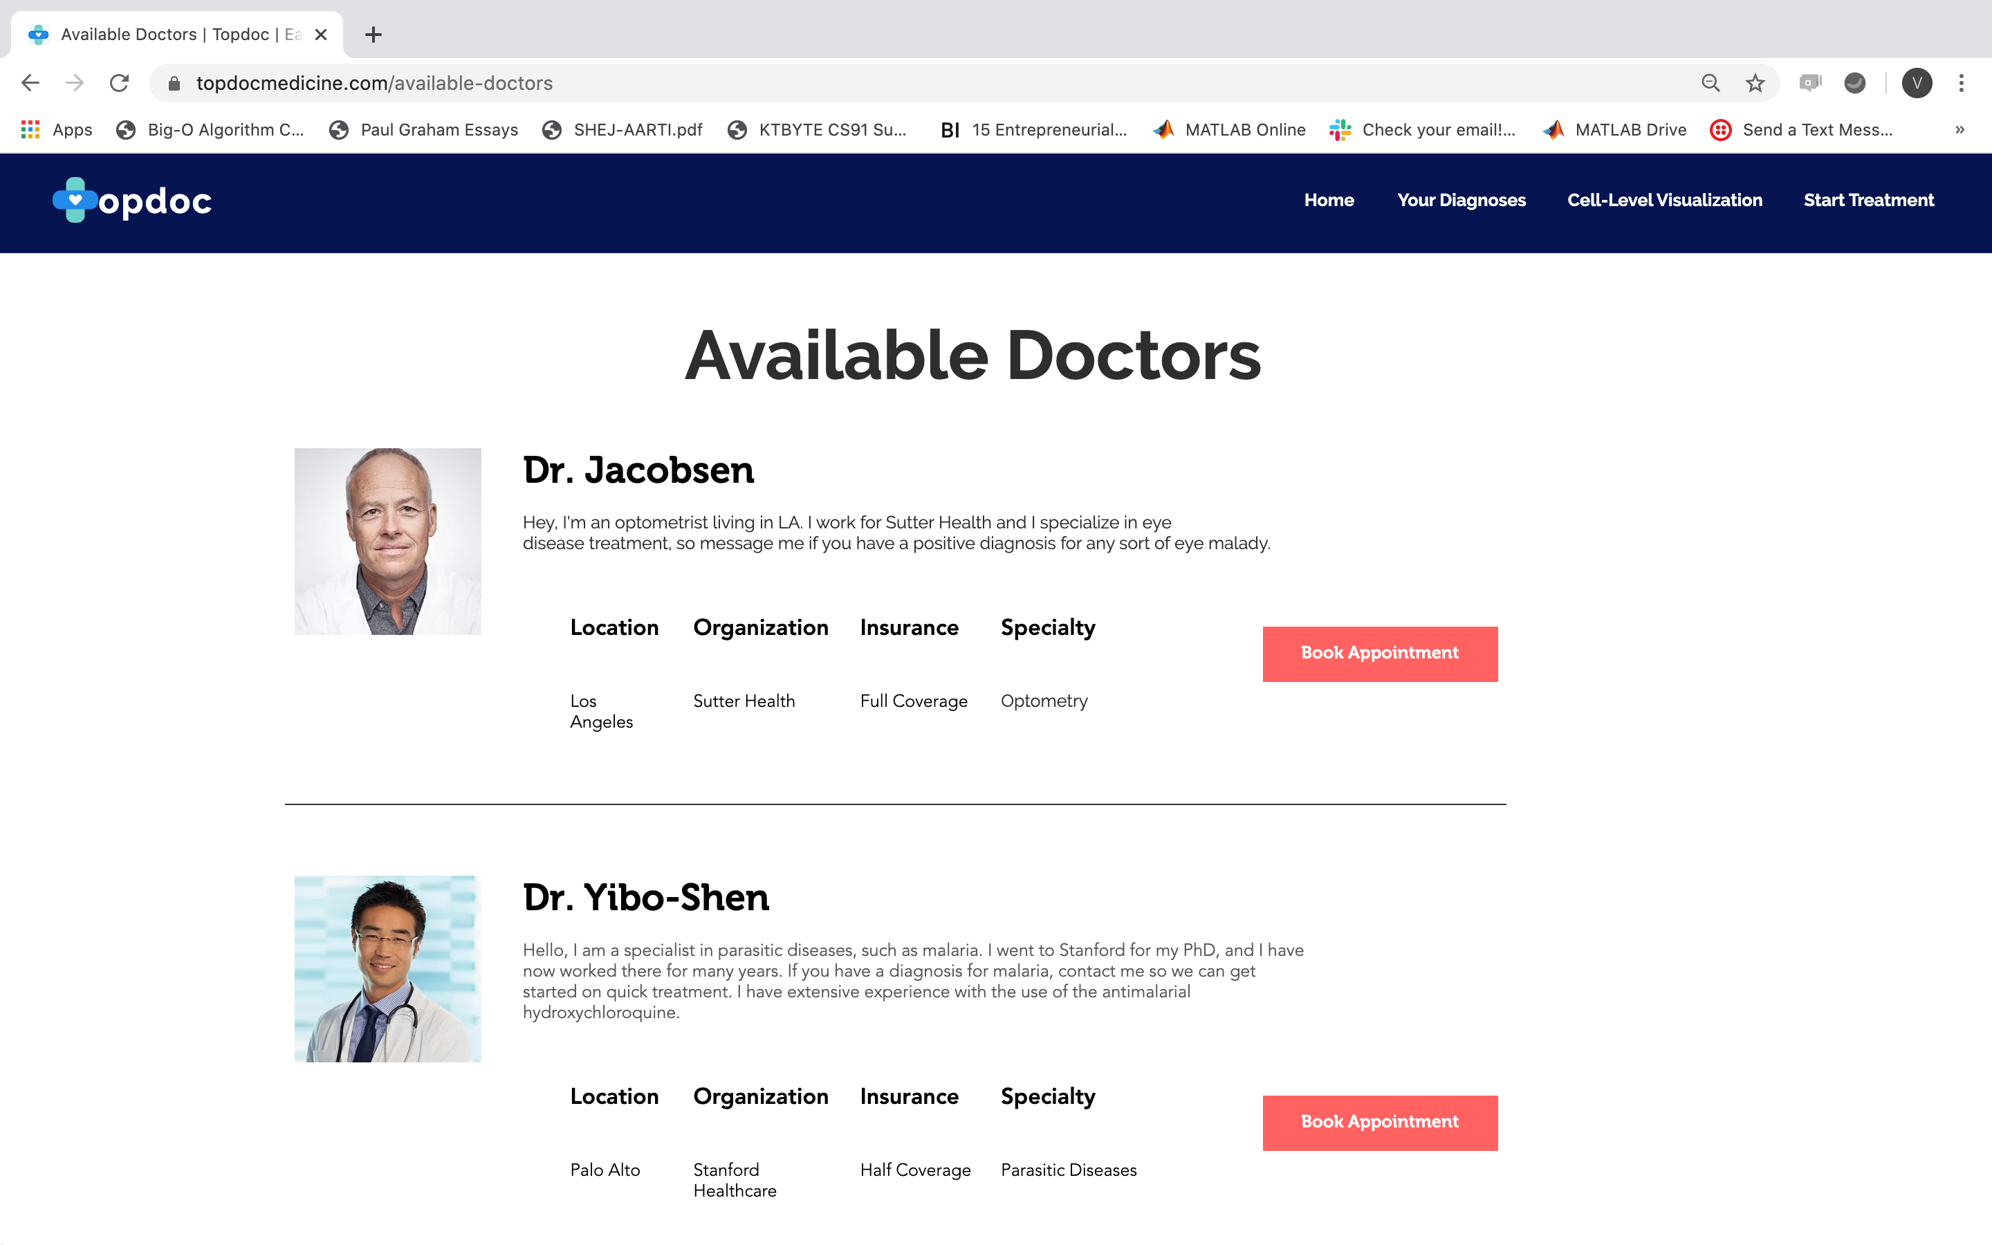Open the Apps grid shortcut

(56, 129)
